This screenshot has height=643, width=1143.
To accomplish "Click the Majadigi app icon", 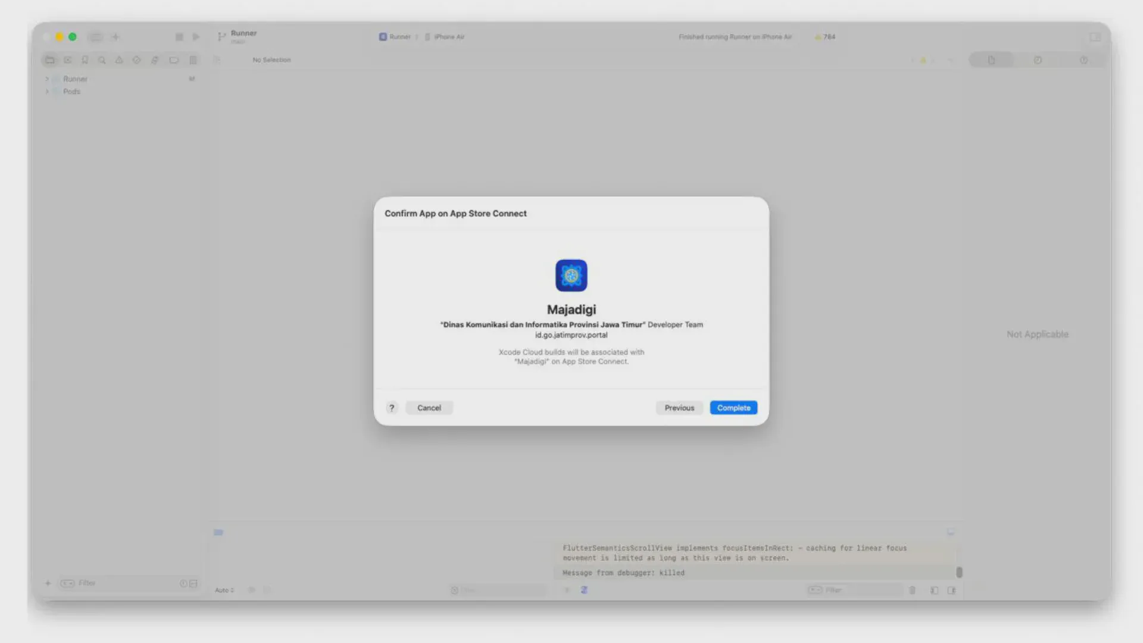I will (x=571, y=275).
